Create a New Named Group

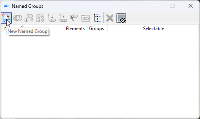tap(6, 18)
